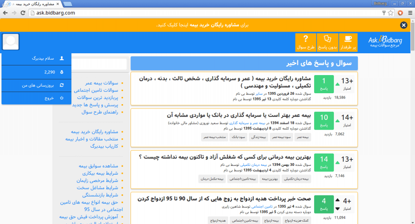Image resolution: width=415 pixels, height=224 pixels.
Task: Downvote the 4+ marriage gift question
Action: coord(338,209)
